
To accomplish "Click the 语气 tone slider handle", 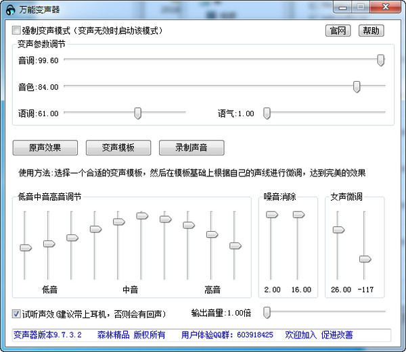I will click(267, 113).
